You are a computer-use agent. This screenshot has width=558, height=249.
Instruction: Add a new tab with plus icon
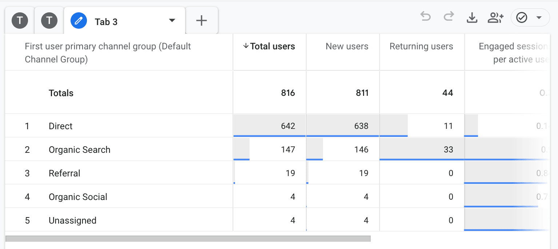(x=201, y=21)
